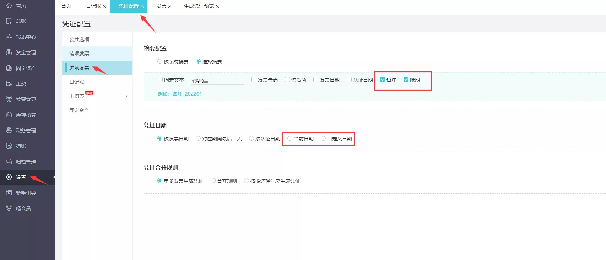This screenshot has width=606, height=260.
Task: Check the 供货商 checkbox
Action: coord(287,79)
